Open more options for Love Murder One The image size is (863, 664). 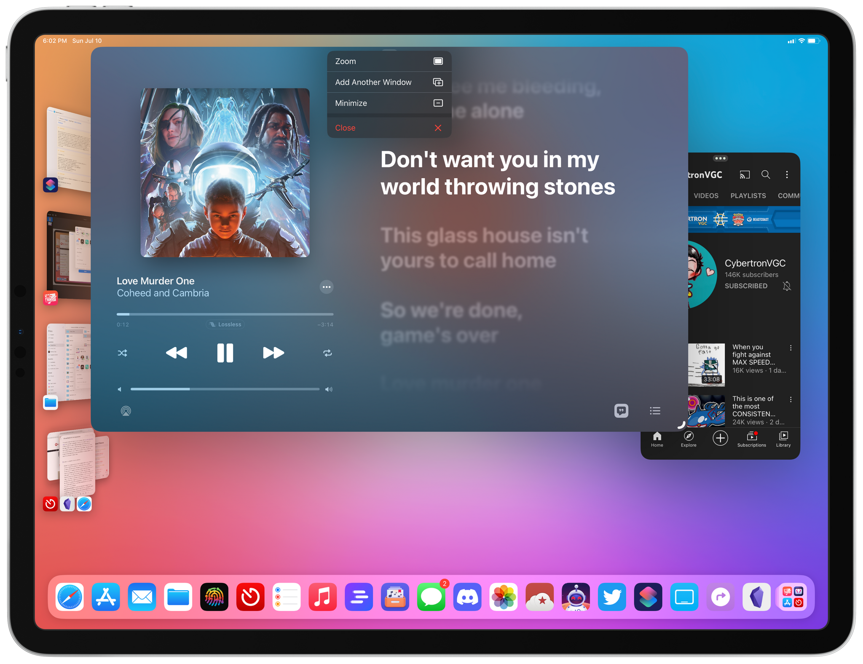point(326,287)
